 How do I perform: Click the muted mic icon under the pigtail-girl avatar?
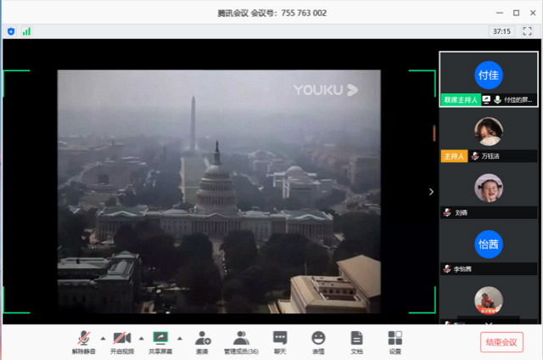coord(447,212)
